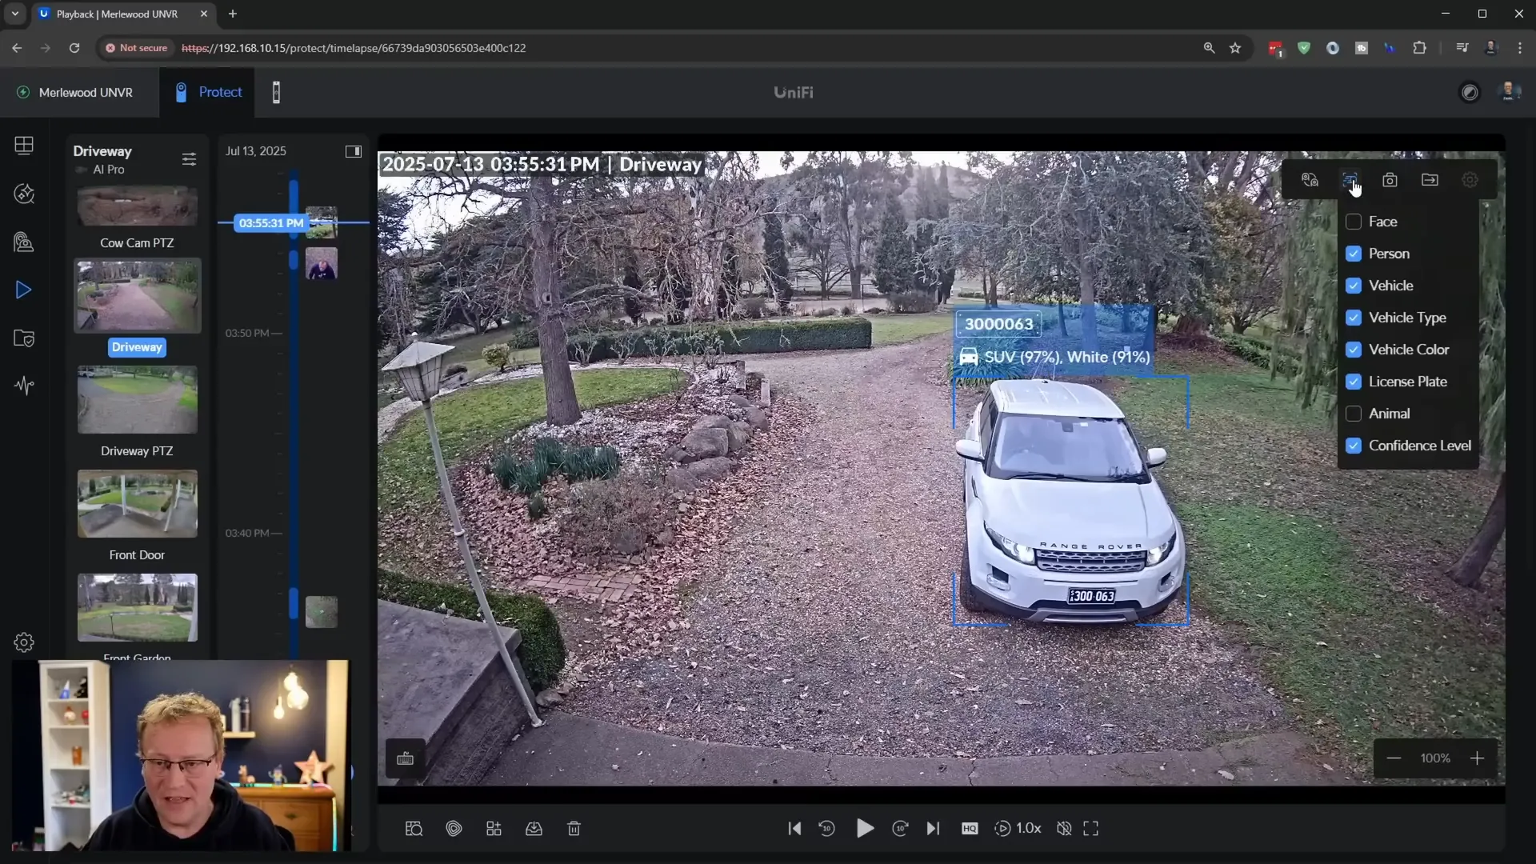This screenshot has width=1536, height=864.
Task: Skip to the previous event
Action: click(794, 829)
